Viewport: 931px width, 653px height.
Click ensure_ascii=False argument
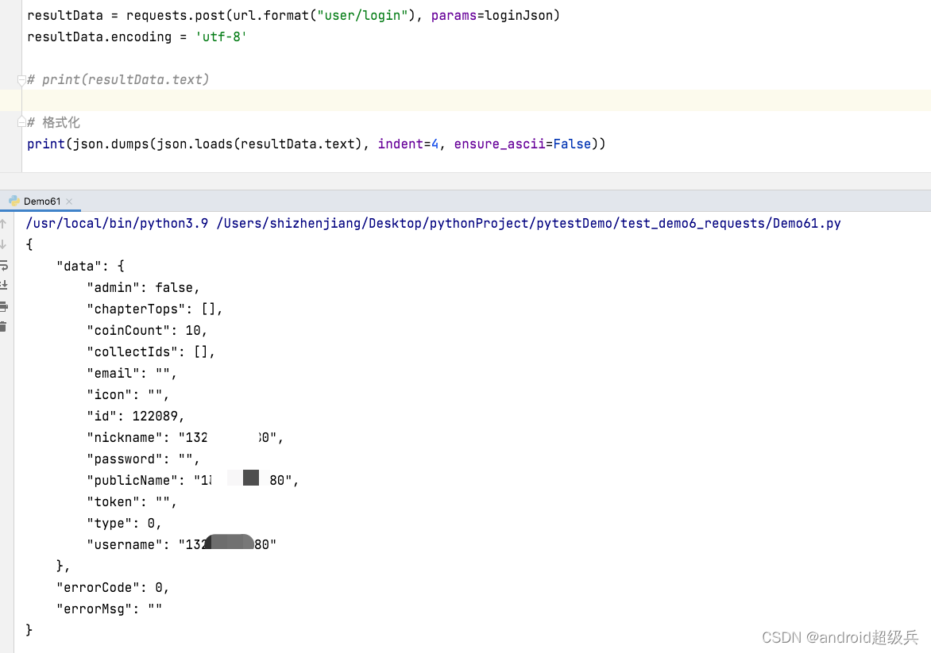pos(523,144)
